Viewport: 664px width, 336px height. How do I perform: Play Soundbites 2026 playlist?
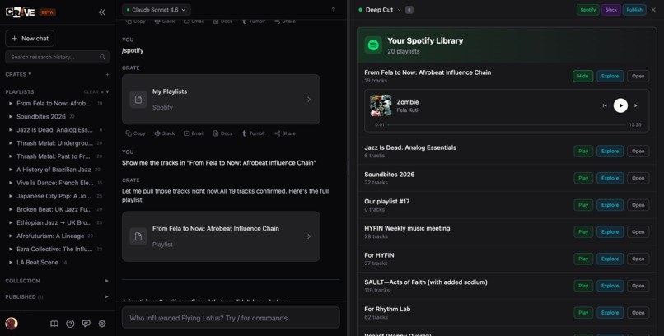point(583,178)
